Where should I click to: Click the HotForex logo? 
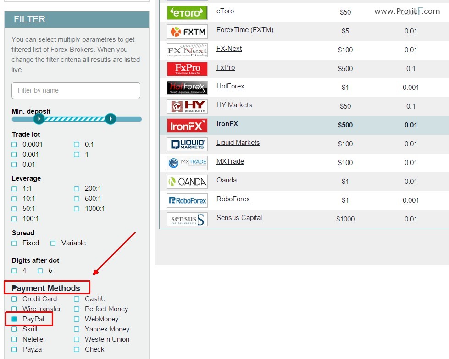[x=187, y=88]
